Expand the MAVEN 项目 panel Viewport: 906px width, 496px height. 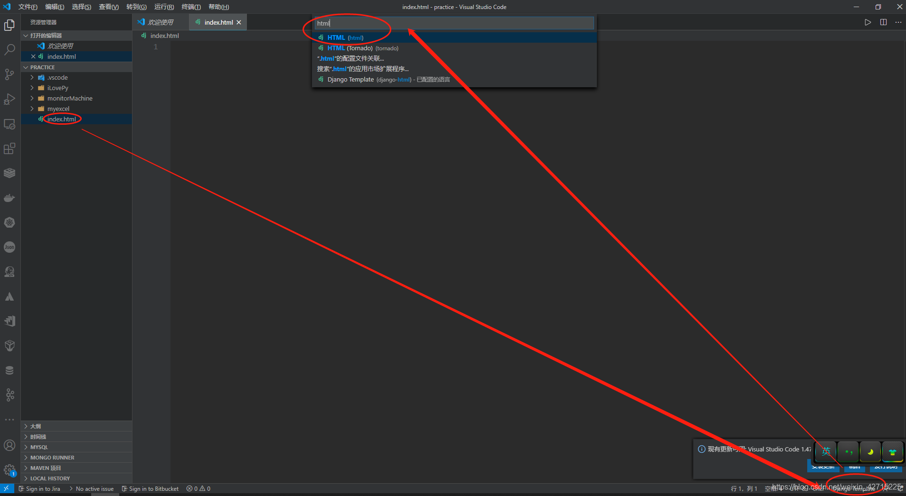(x=76, y=468)
